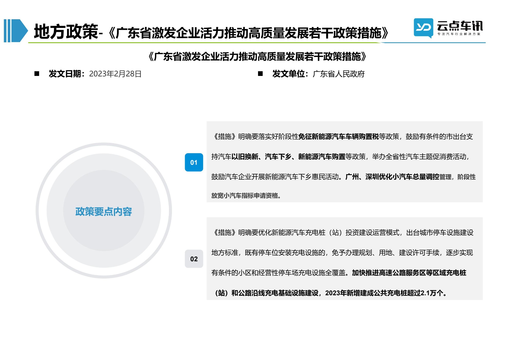514x342 pixels.
Task: Select the gray 02 number badge
Action: [x=194, y=259]
